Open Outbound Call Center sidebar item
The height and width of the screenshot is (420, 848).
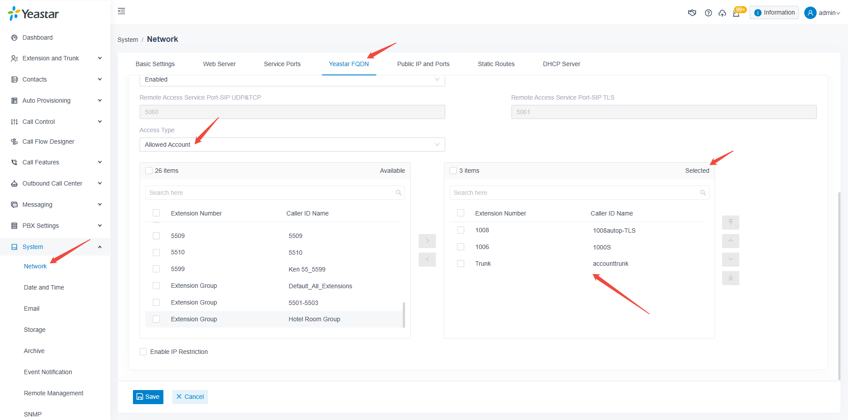52,183
